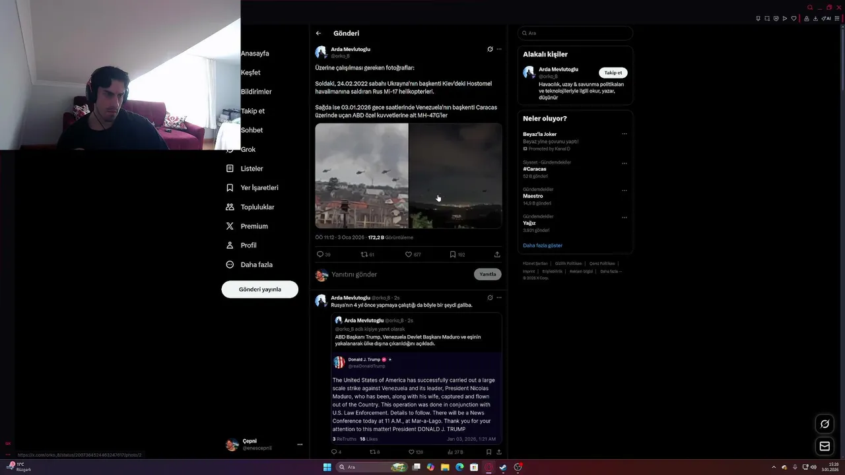Open right night photo of MH-47G helicopters

coord(456,175)
